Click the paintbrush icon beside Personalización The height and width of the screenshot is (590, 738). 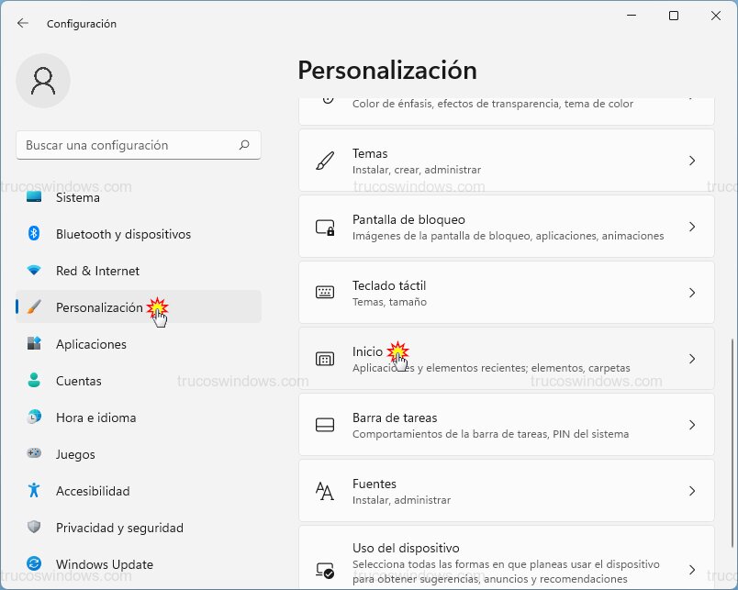pos(35,307)
